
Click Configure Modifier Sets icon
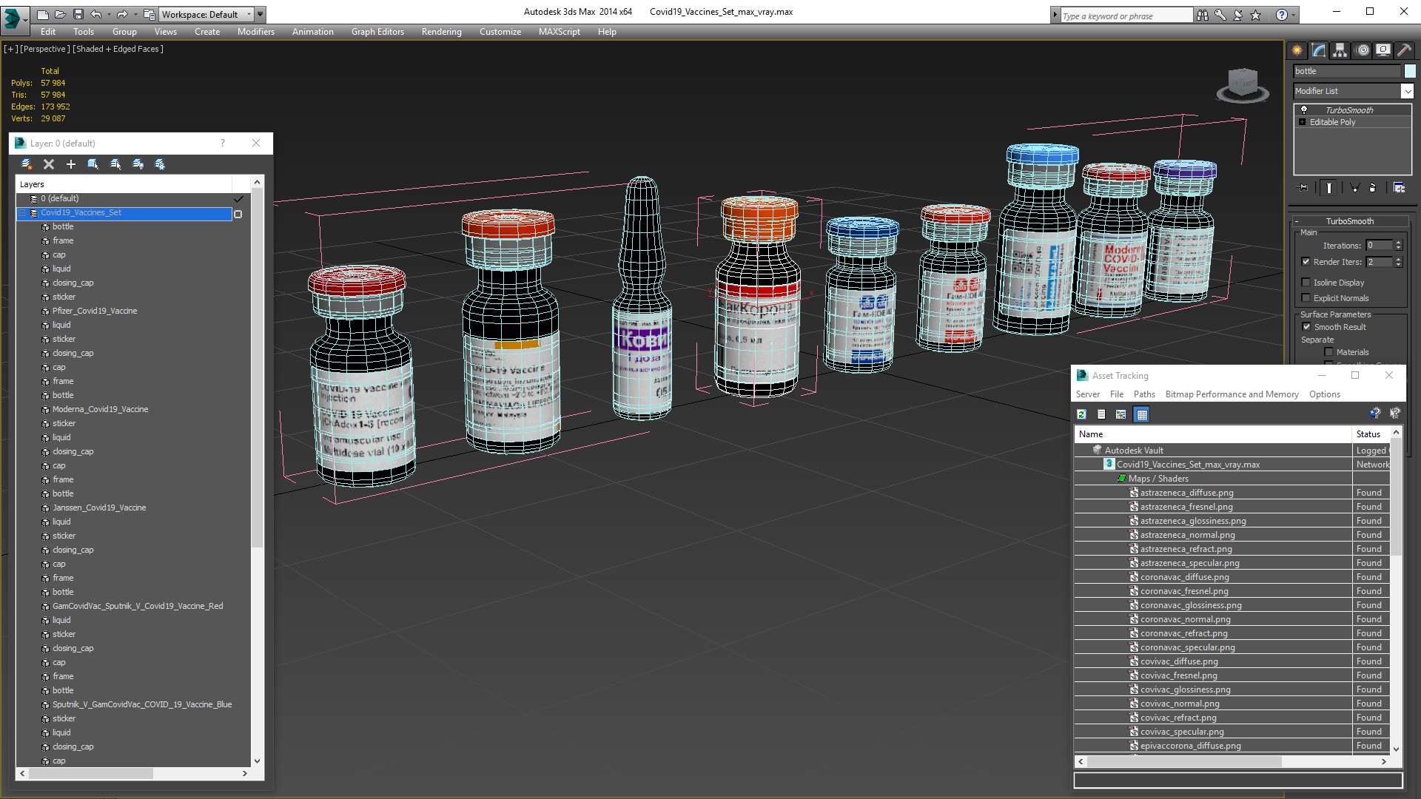pyautogui.click(x=1399, y=188)
